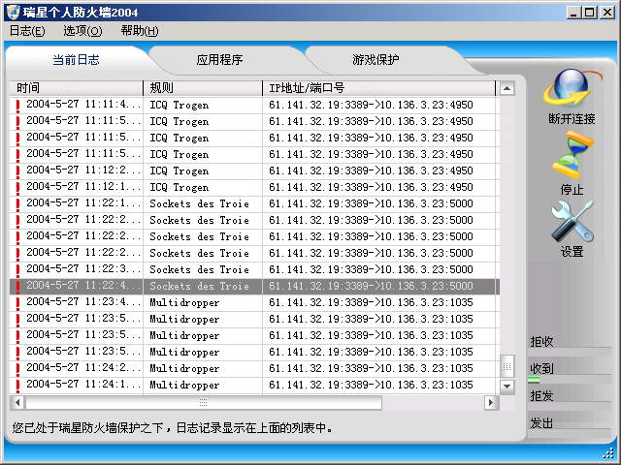621x465 pixels.
Task: Click red alert marker on 11:12:2 row
Action: pyautogui.click(x=17, y=171)
